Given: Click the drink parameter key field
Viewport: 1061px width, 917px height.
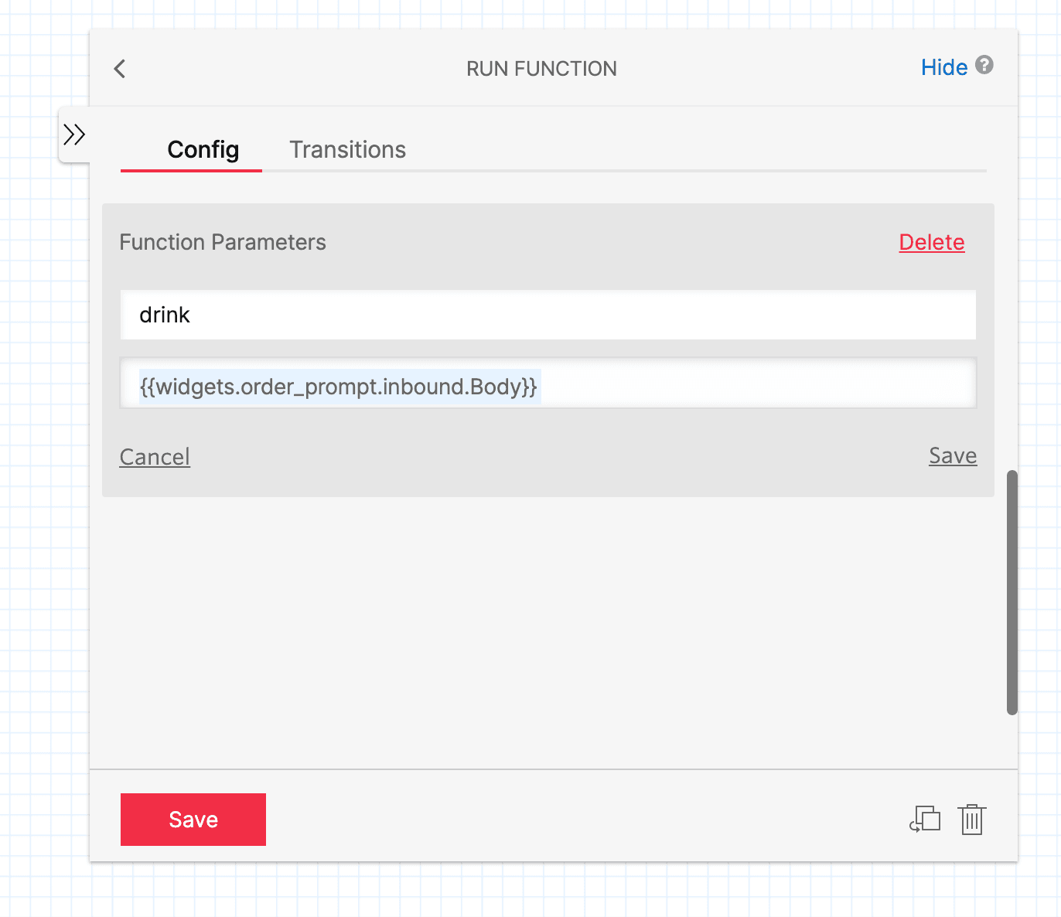Looking at the screenshot, I should (x=548, y=315).
